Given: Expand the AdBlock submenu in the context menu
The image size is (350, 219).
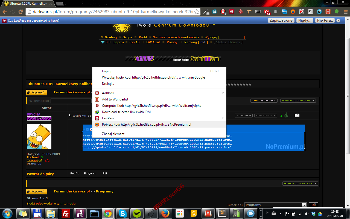Looking at the screenshot, I should [159, 93].
